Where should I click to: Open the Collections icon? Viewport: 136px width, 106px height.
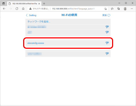[119, 9]
